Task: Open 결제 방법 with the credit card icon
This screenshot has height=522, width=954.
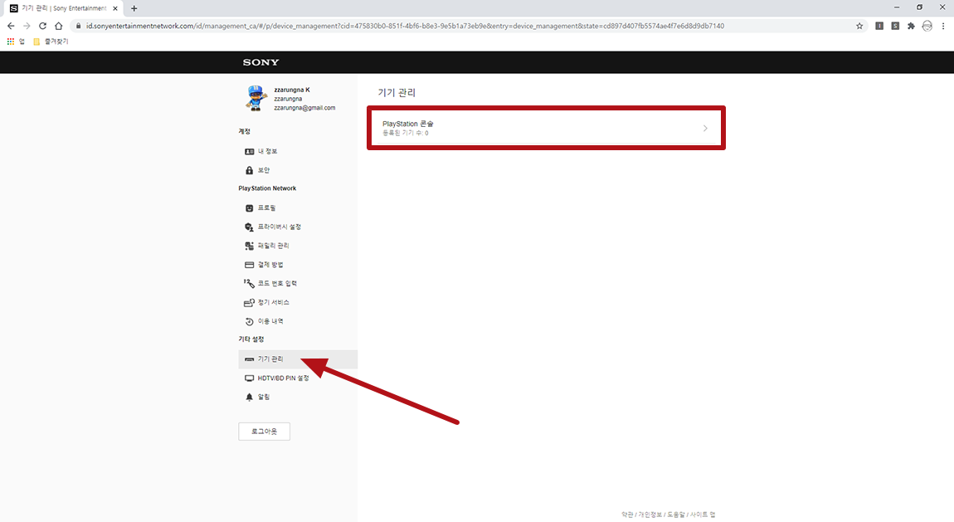Action: pyautogui.click(x=249, y=265)
